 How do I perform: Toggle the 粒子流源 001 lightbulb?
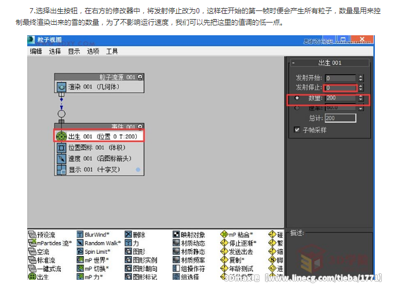tap(140, 77)
